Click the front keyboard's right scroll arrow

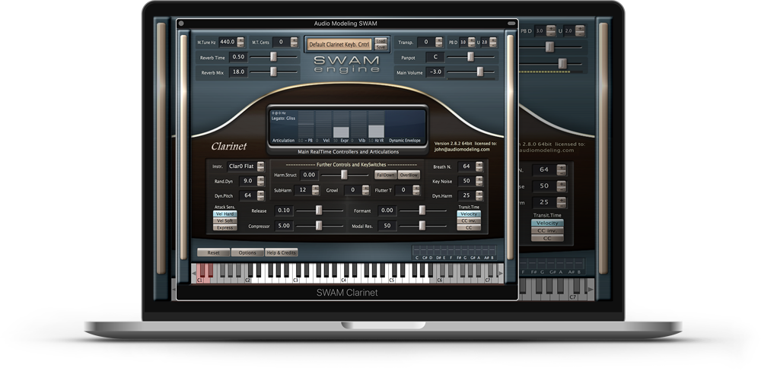point(501,274)
